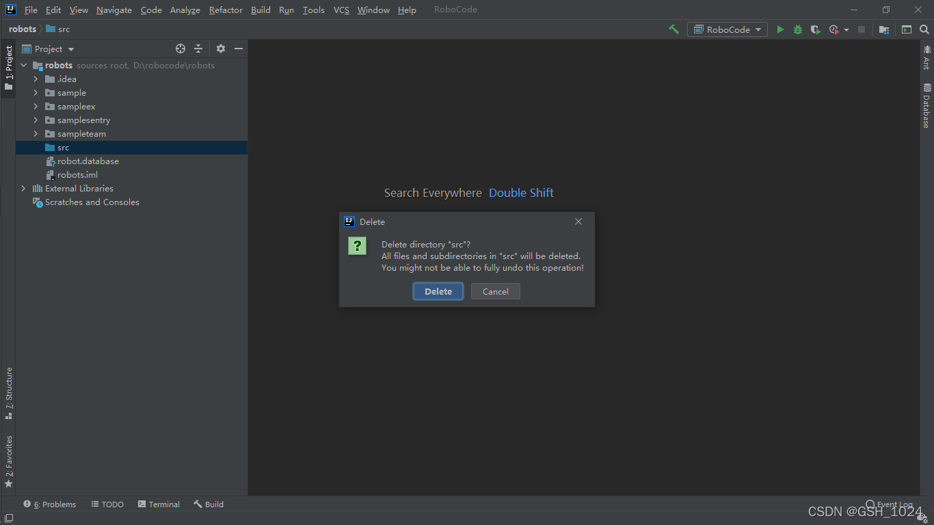Expand the sampleex folder arrow
This screenshot has width=934, height=525.
pos(36,107)
